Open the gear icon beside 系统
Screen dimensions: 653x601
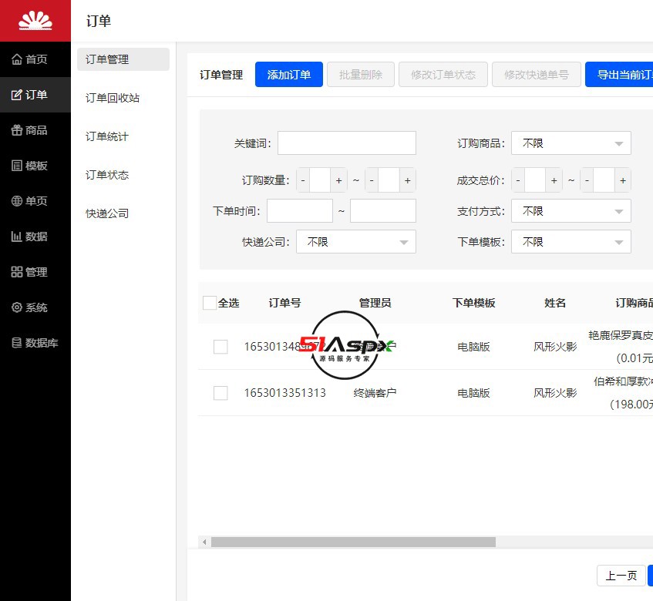pyautogui.click(x=17, y=307)
